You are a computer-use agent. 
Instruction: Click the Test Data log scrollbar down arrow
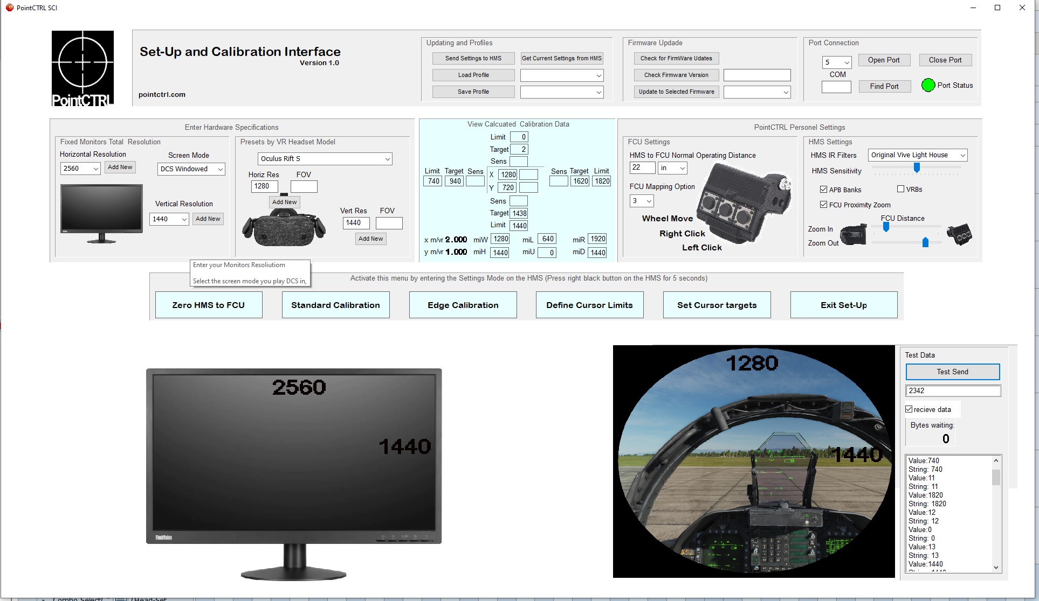996,568
